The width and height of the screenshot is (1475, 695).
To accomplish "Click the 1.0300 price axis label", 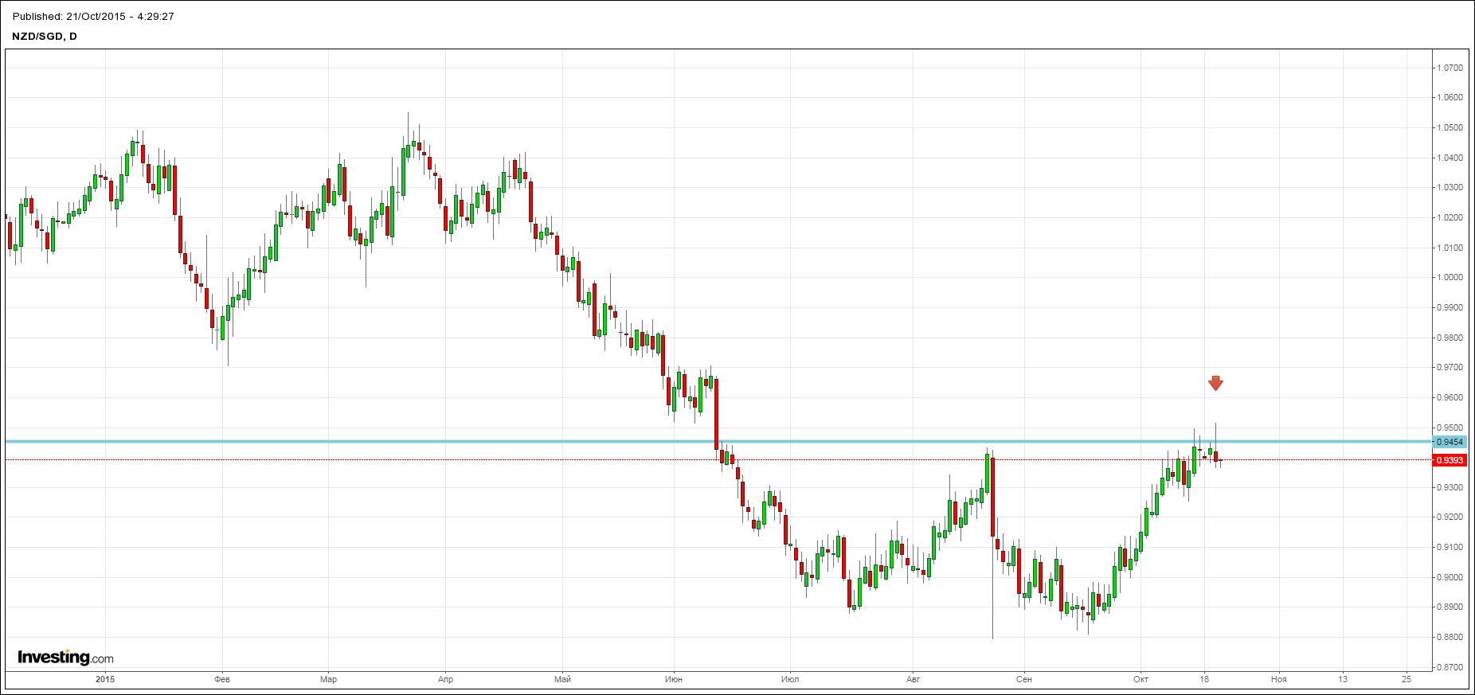I will (x=1448, y=188).
